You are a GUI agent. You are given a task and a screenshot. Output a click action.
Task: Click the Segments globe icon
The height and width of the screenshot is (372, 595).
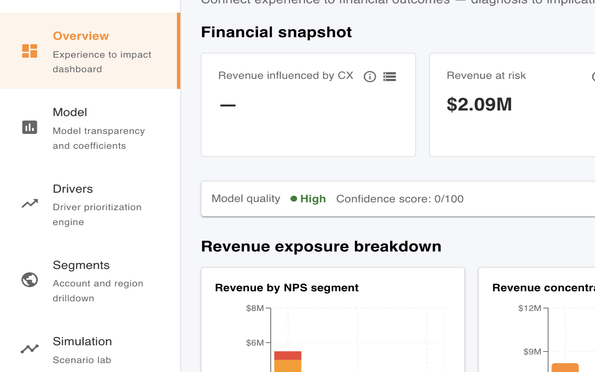pos(30,280)
